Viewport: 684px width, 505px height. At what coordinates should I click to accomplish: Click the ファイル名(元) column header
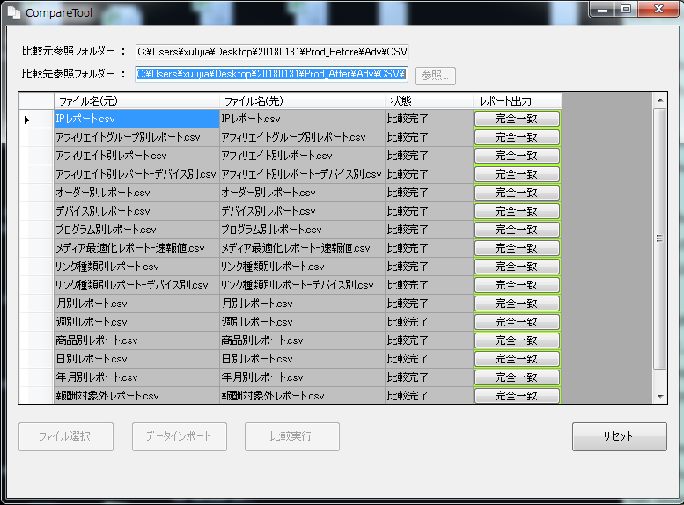tap(136, 101)
